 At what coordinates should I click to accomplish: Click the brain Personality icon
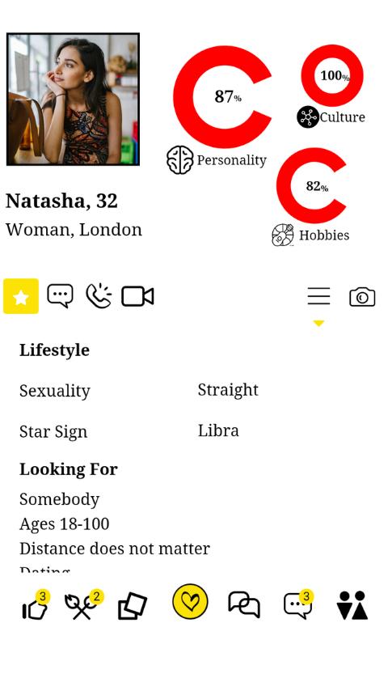179,160
